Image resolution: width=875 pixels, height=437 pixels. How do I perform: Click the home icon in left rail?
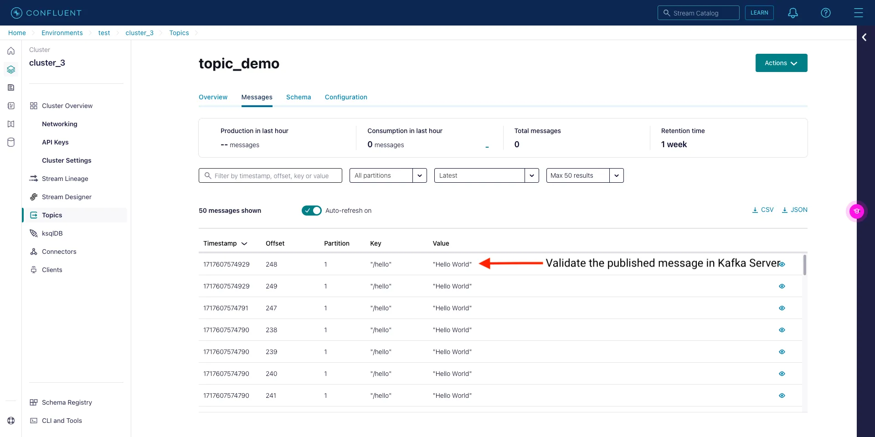pyautogui.click(x=11, y=51)
